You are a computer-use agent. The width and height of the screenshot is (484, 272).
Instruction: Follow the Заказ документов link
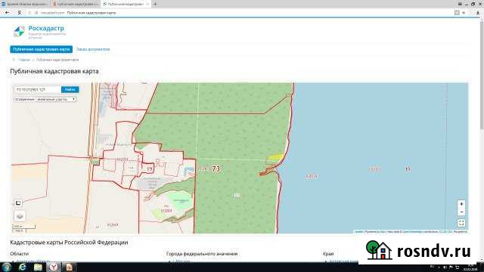pyautogui.click(x=93, y=49)
